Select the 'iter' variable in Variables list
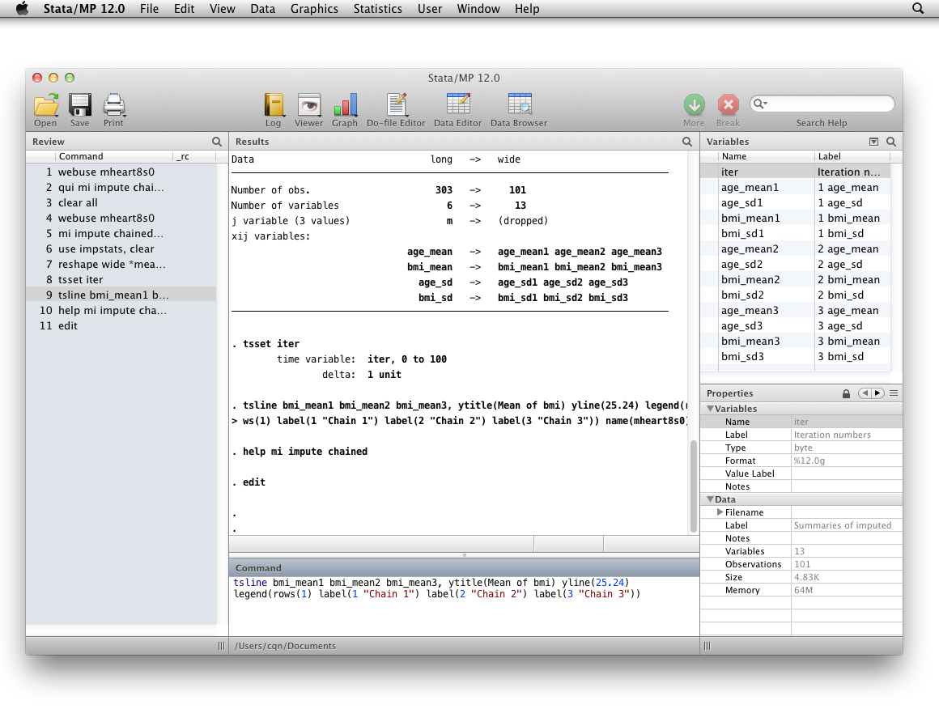The image size is (939, 709). point(795,172)
